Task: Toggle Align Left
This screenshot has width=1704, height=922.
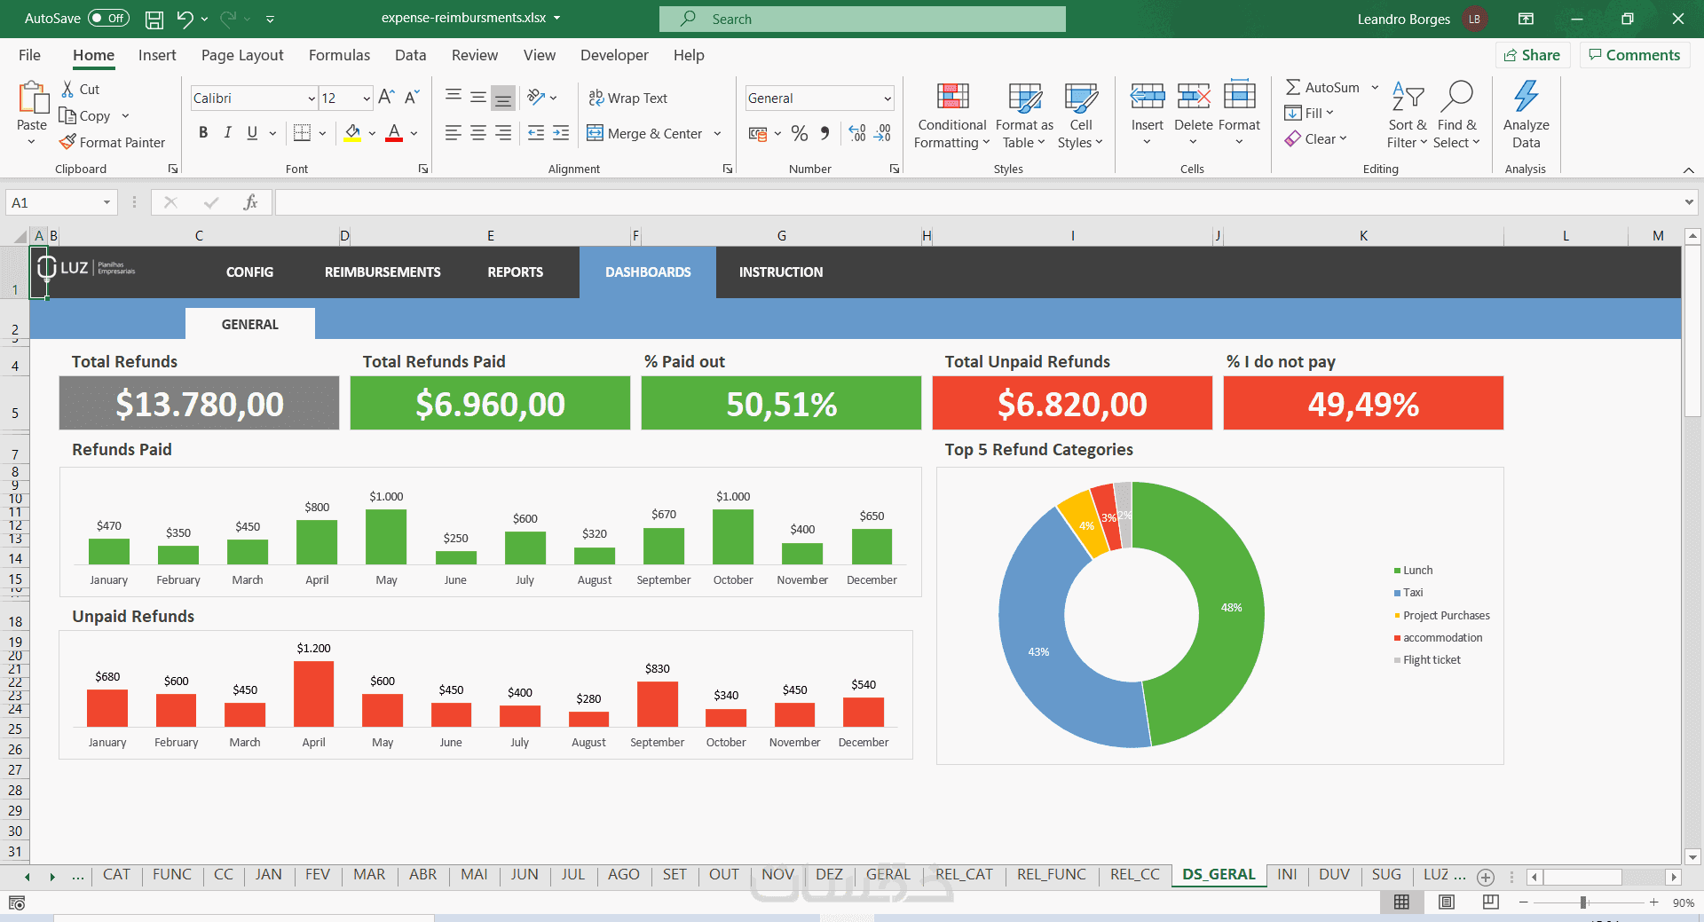Action: tap(454, 133)
